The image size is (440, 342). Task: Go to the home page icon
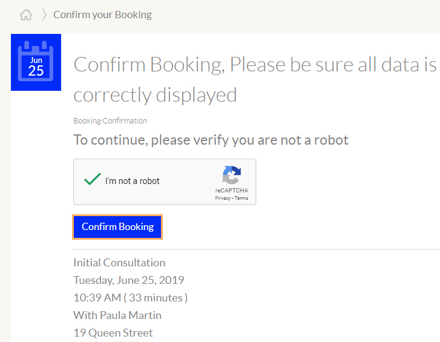[x=26, y=15]
